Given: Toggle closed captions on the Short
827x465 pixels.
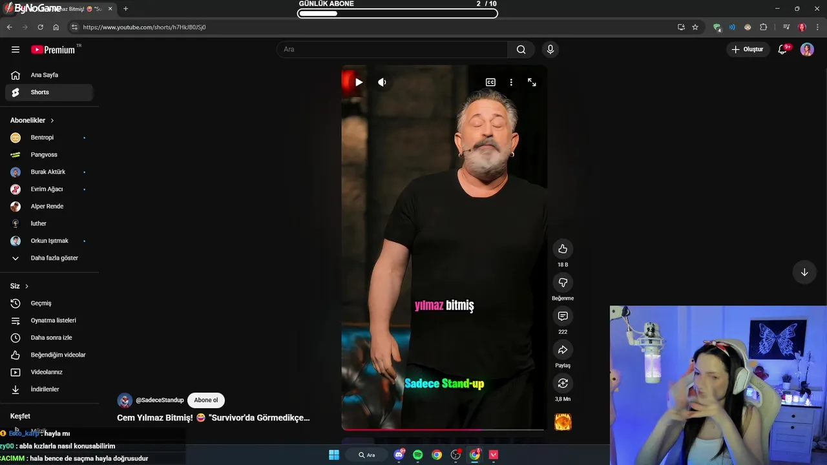Looking at the screenshot, I should [490, 82].
